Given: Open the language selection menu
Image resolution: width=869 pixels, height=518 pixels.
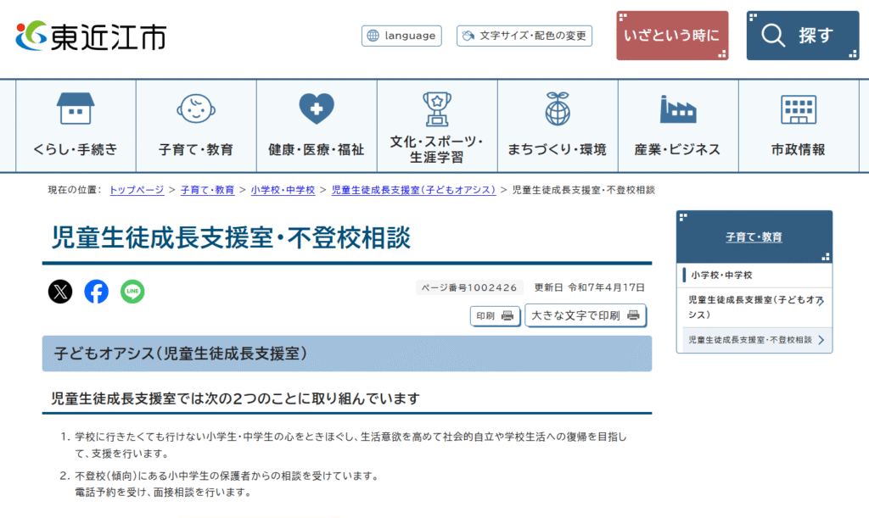Looking at the screenshot, I should (401, 36).
